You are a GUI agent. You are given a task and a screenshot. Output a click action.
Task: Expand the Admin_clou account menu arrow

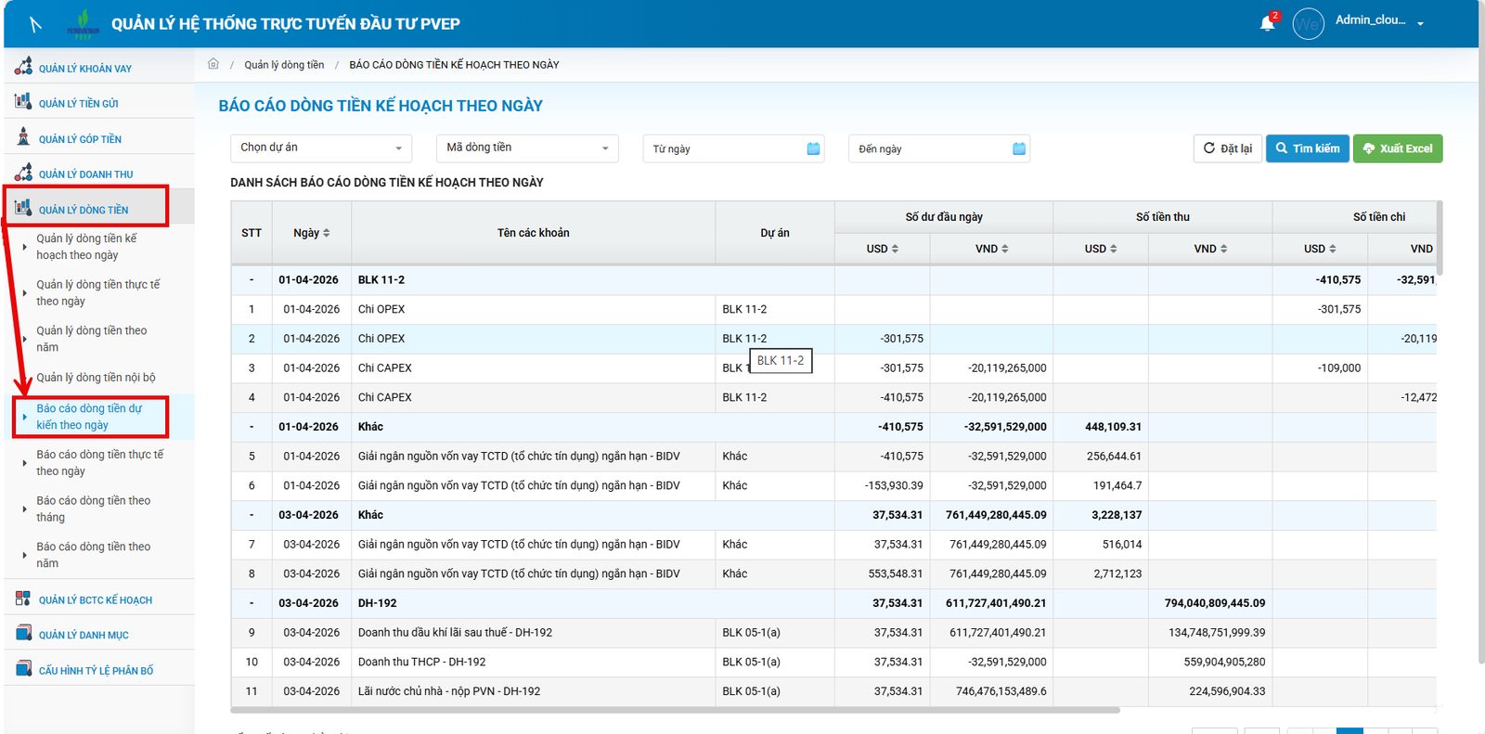pyautogui.click(x=1420, y=23)
